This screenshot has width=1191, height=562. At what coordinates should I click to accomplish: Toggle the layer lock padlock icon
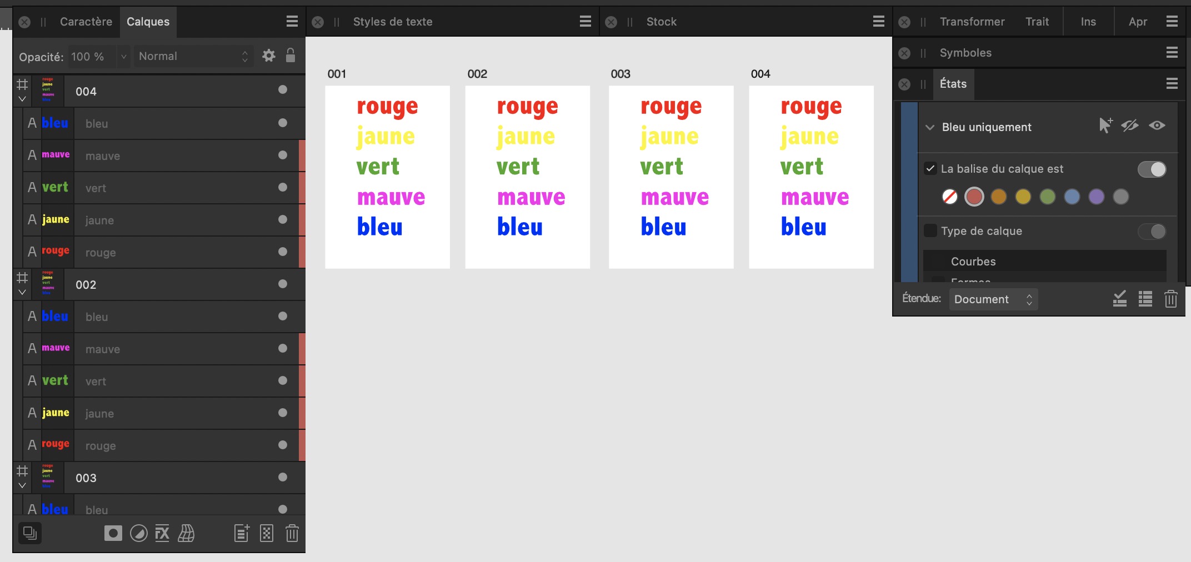tap(291, 56)
